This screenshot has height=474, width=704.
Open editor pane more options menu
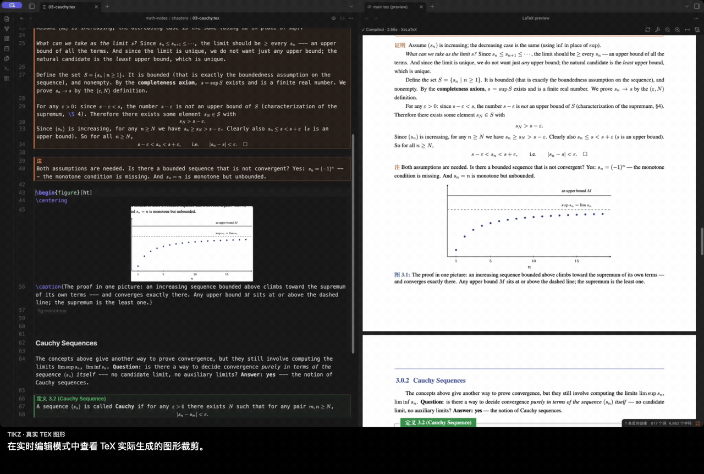(x=351, y=18)
